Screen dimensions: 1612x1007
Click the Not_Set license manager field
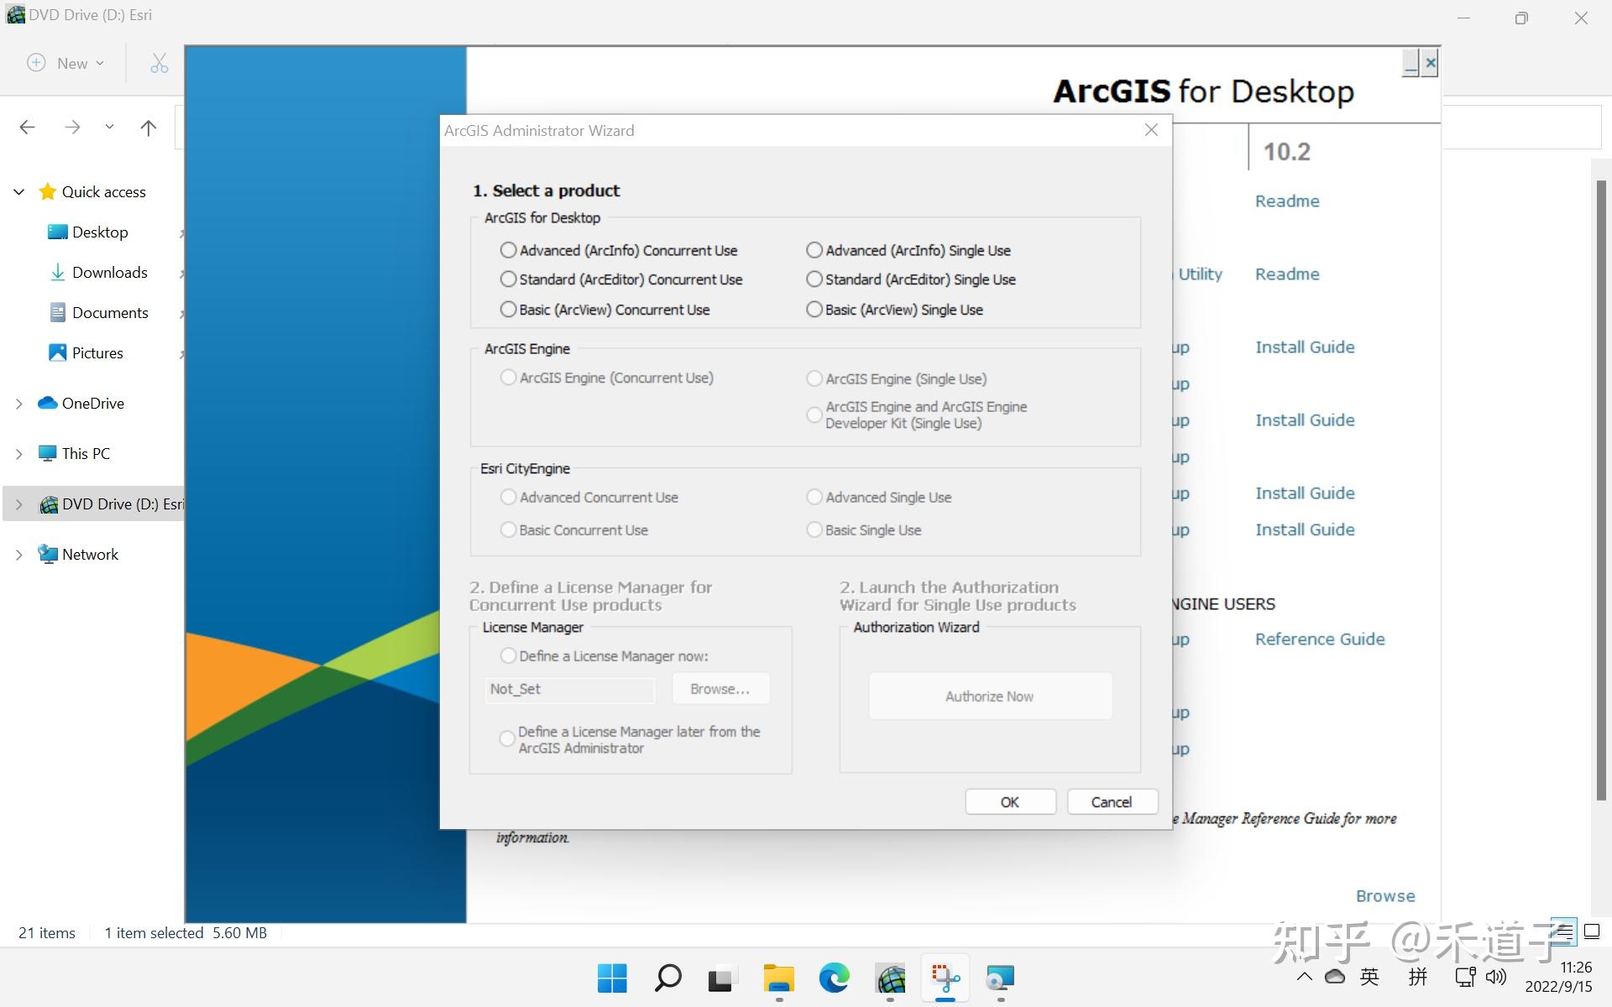(x=569, y=688)
